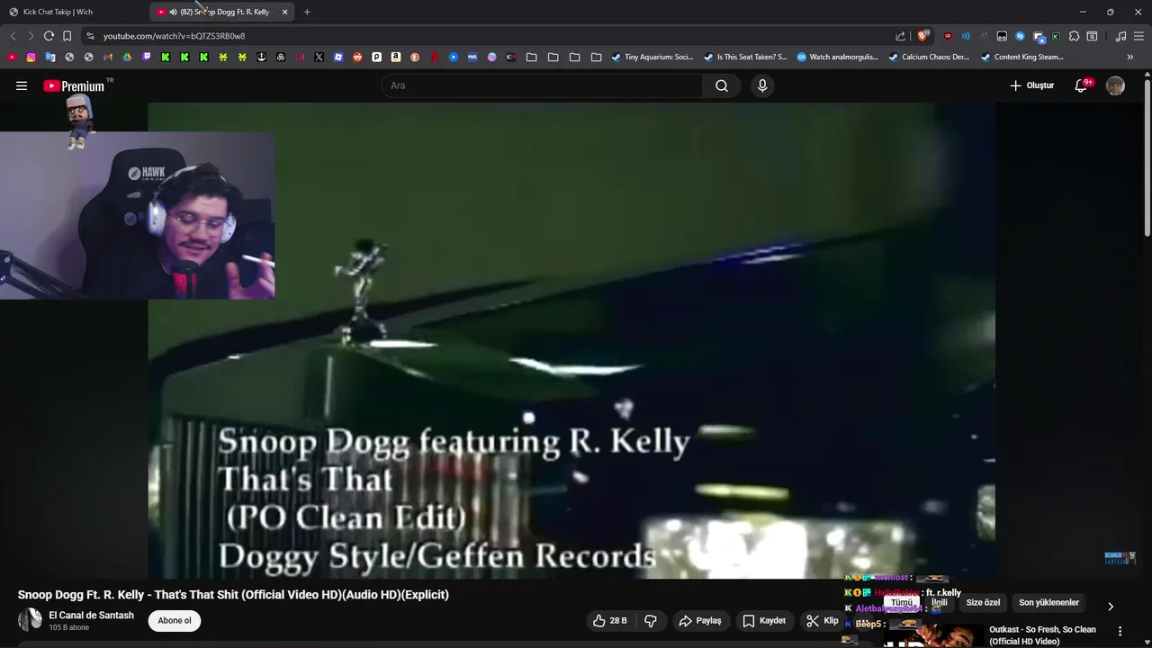Save video with Kaydet button
The width and height of the screenshot is (1152, 648).
[x=765, y=621]
